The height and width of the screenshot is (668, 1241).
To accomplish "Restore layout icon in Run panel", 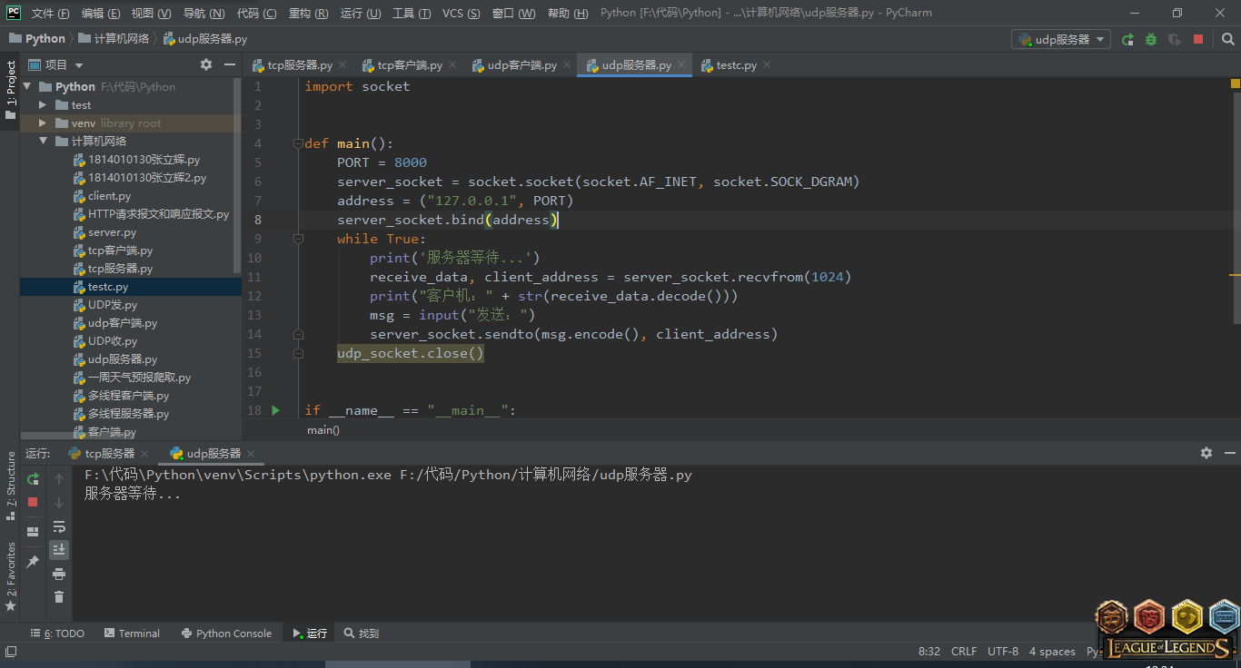I will pyautogui.click(x=33, y=532).
